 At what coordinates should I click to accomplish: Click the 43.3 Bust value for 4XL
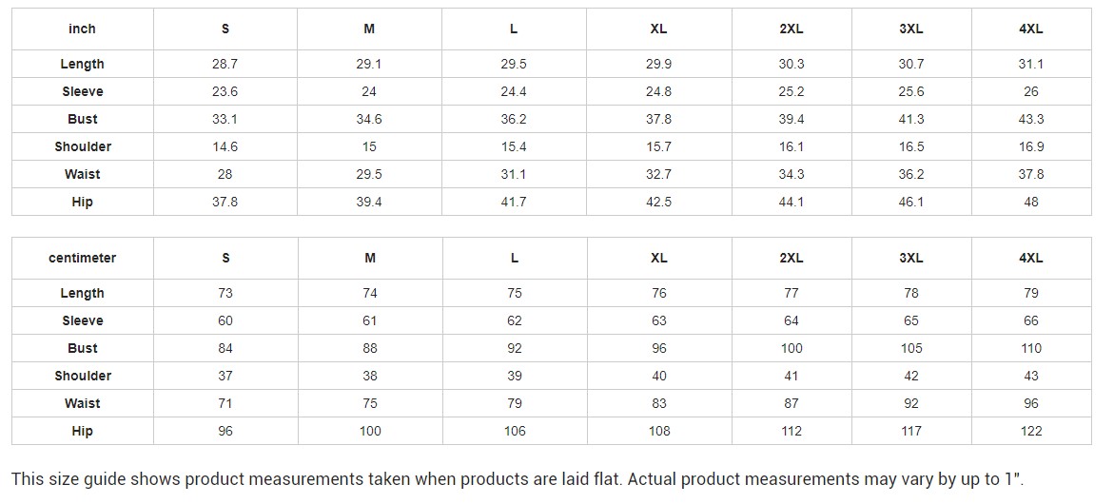coord(1031,119)
